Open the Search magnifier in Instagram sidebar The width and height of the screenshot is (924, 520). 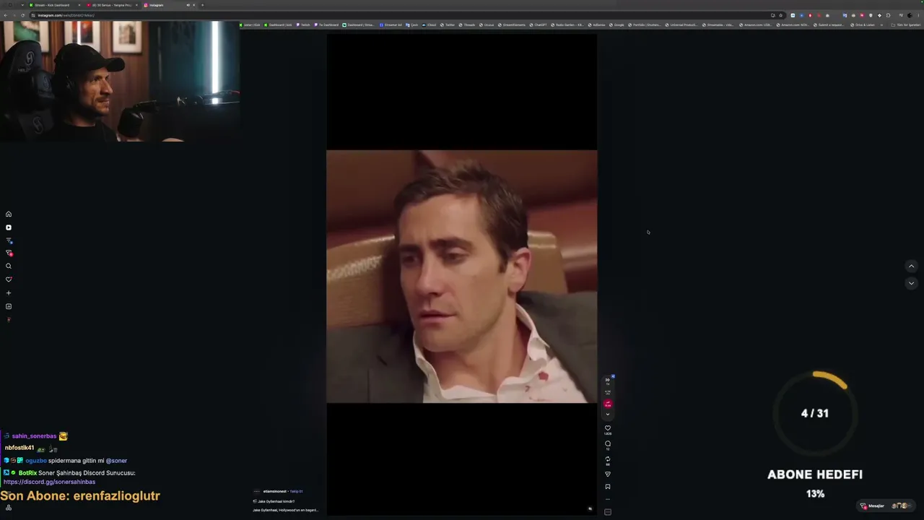click(9, 266)
